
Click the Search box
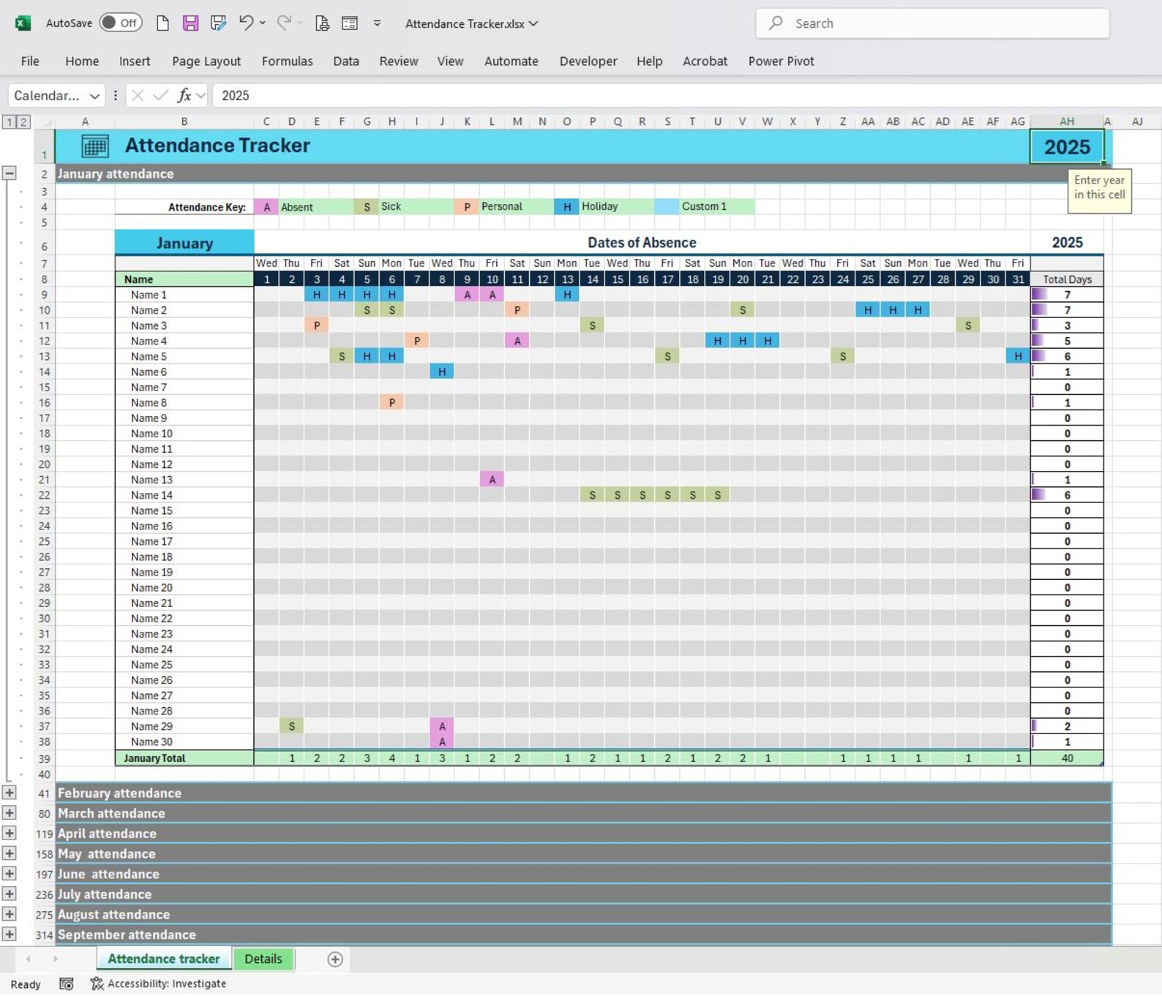[932, 23]
